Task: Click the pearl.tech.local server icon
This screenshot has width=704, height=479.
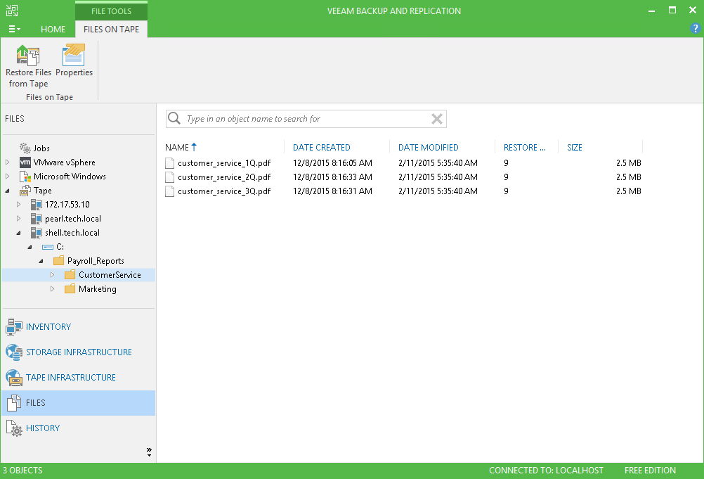Action: pyautogui.click(x=37, y=219)
